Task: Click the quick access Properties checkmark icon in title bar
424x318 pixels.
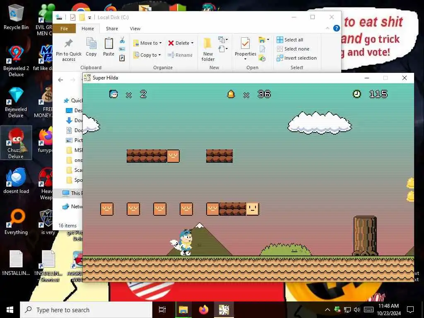Action: (73, 17)
